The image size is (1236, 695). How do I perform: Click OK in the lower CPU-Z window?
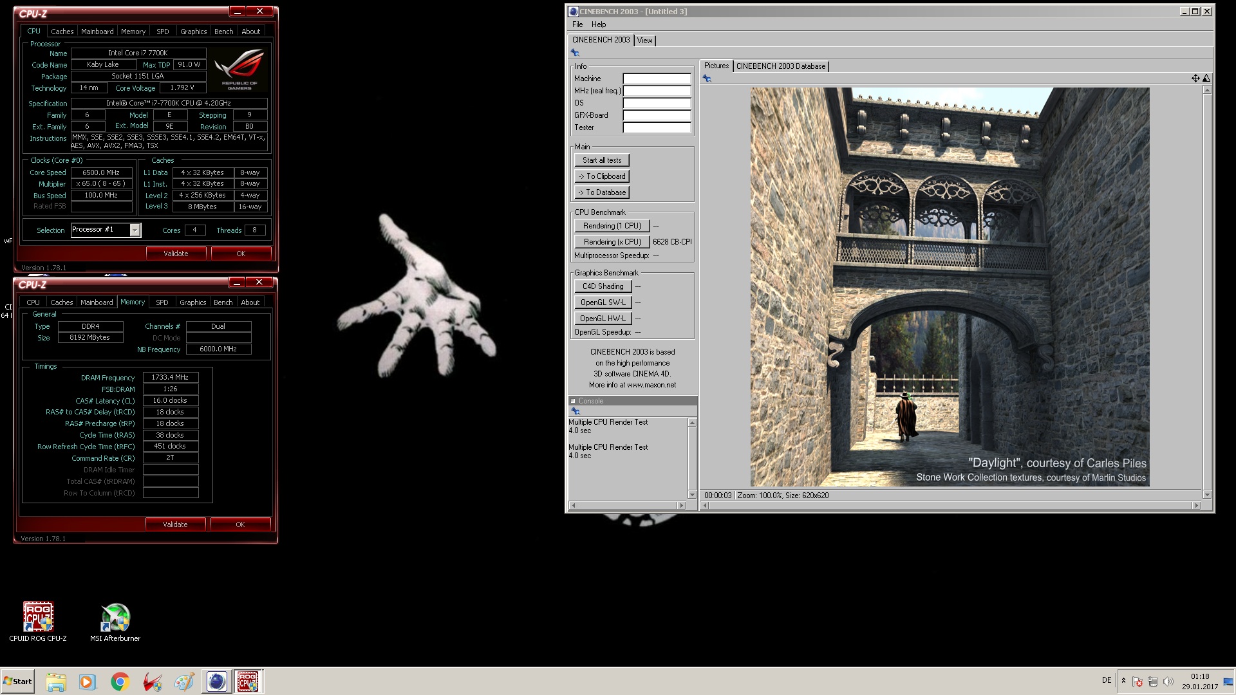click(x=240, y=524)
